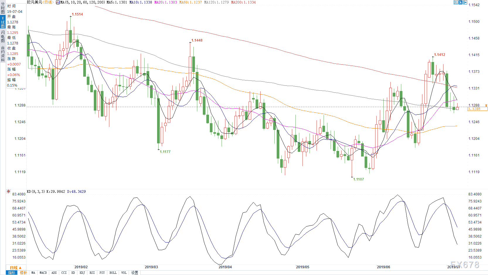The width and height of the screenshot is (488, 275).
Task: Switch to the MA indicator
Action: point(33,273)
